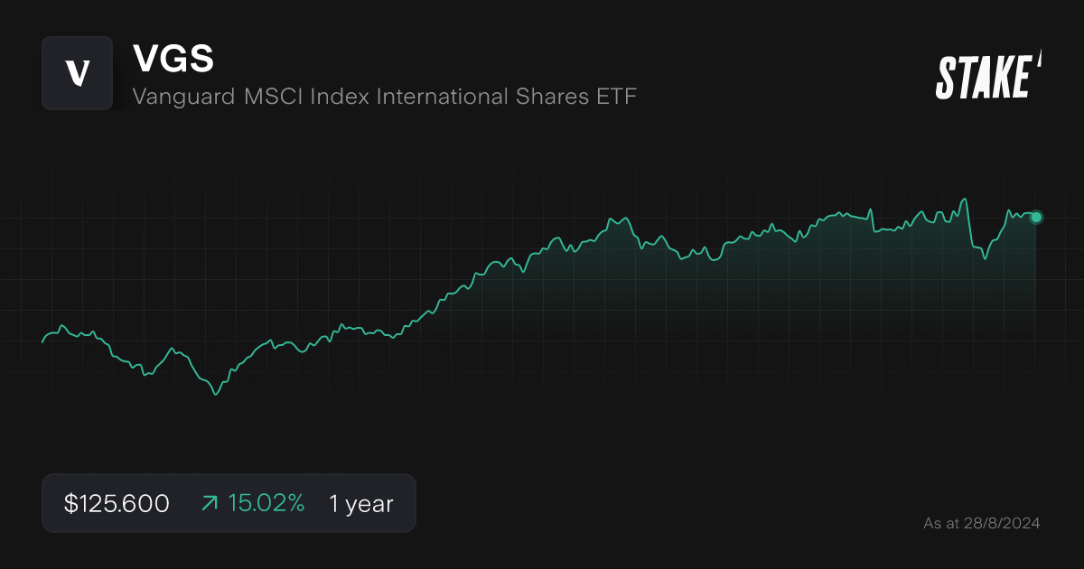Toggle the percentage change display
Image resolution: width=1084 pixels, height=569 pixels.
(266, 502)
